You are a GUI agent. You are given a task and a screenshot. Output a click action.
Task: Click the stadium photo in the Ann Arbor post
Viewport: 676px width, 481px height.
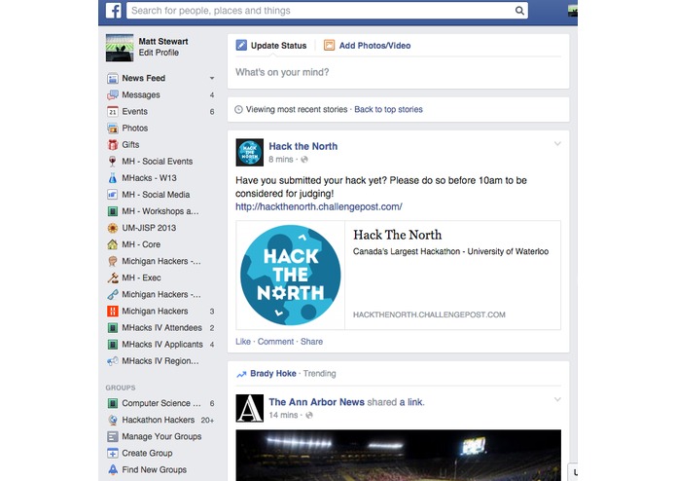[x=399, y=455]
